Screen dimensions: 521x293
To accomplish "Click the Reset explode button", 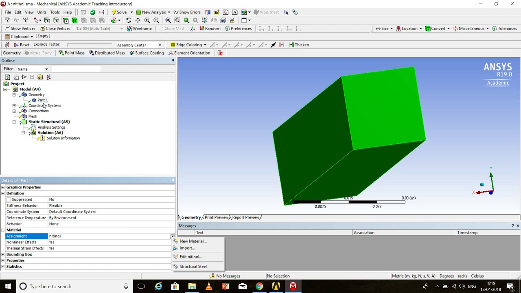I will point(22,45).
